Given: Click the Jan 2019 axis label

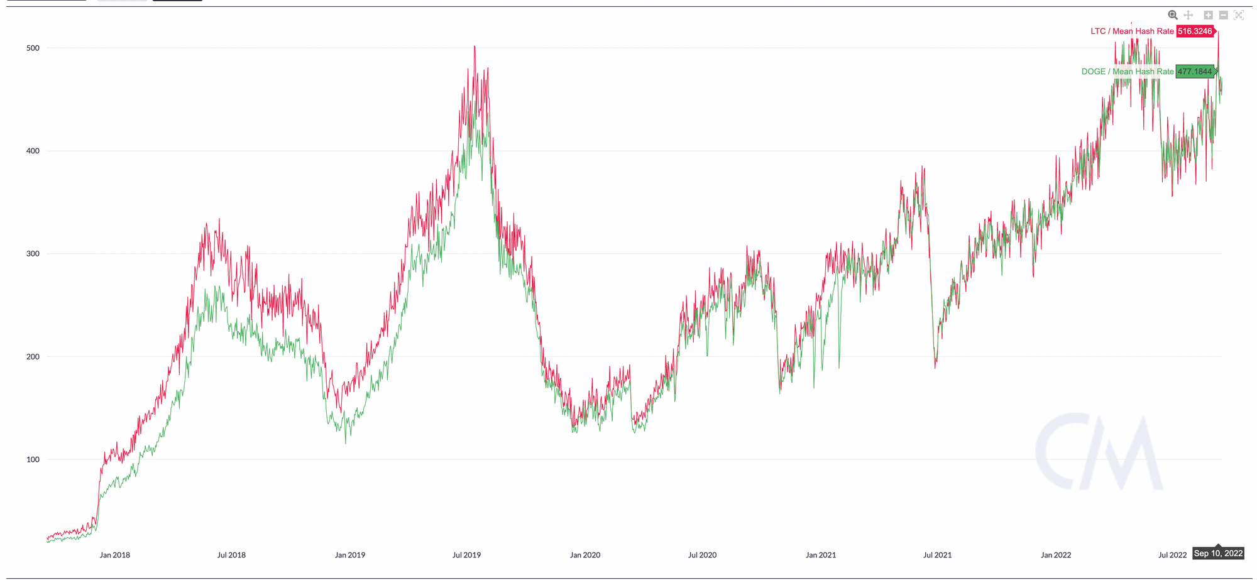Looking at the screenshot, I should 349,555.
